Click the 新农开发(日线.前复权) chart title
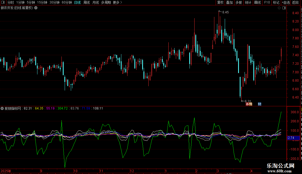Viewport: 302px width, 174px height. (17, 8)
